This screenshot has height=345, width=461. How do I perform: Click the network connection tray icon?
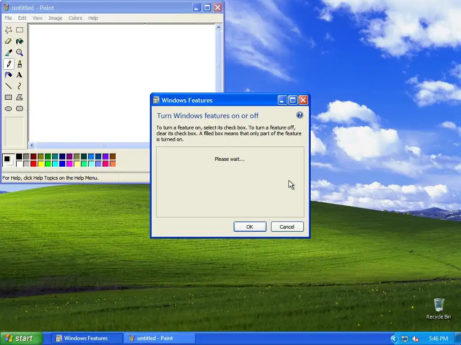tap(405, 339)
